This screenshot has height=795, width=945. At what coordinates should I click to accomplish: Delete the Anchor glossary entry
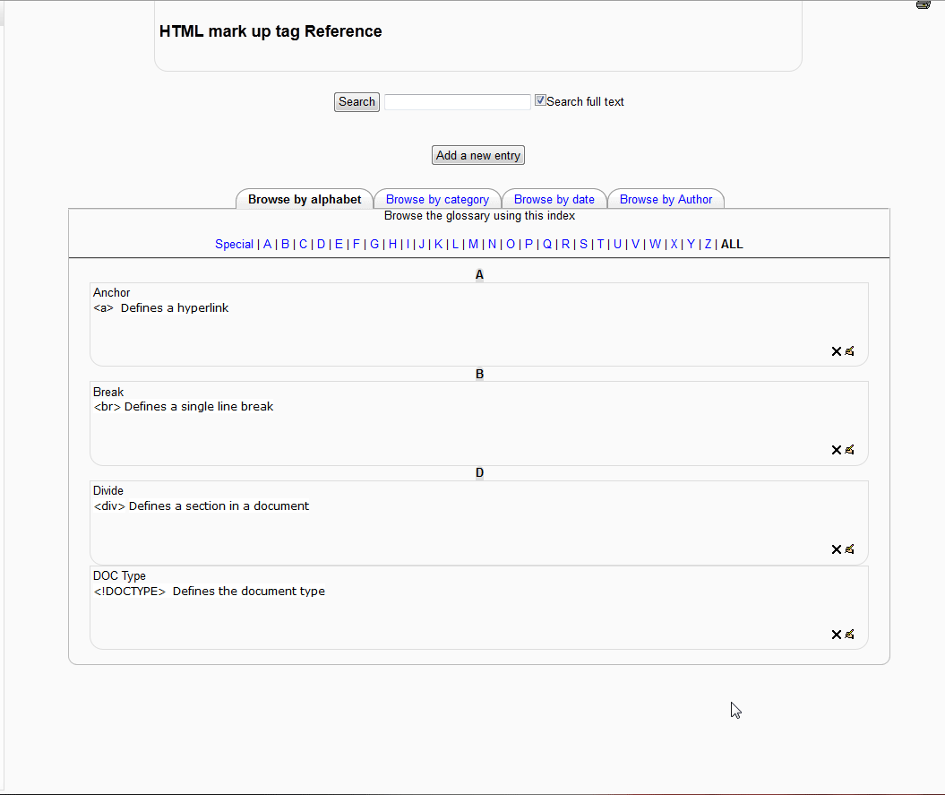(x=836, y=351)
